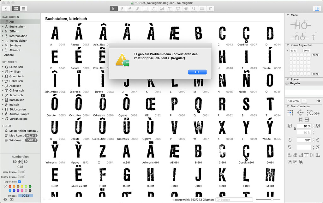Choose the Zoom magnifier tool
The width and height of the screenshot is (323, 203).
point(194,9)
